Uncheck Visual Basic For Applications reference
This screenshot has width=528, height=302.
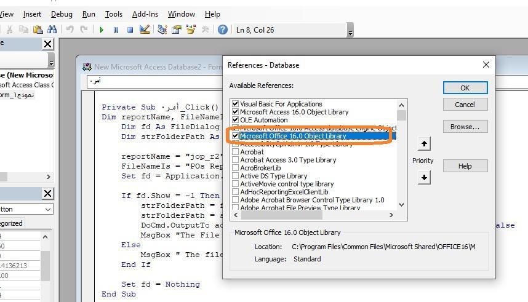pyautogui.click(x=235, y=104)
